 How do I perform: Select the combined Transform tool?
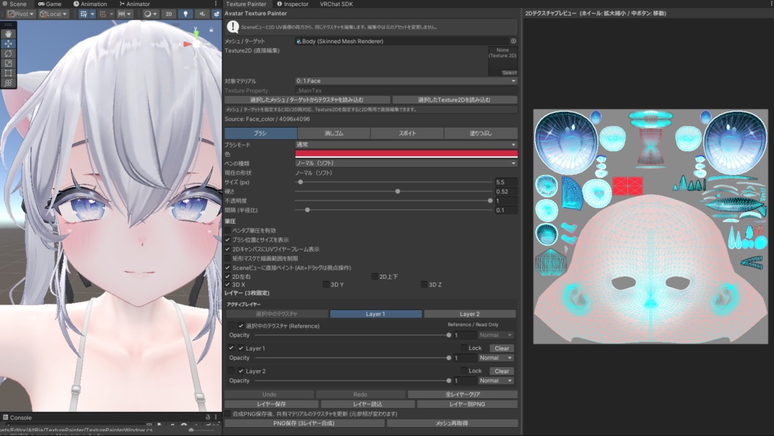pyautogui.click(x=8, y=83)
